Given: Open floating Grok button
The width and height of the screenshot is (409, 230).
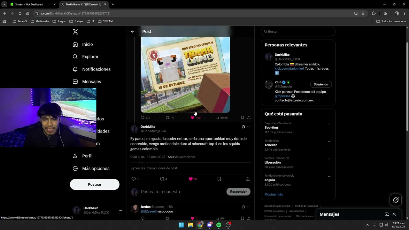Looking at the screenshot, I should 396,200.
